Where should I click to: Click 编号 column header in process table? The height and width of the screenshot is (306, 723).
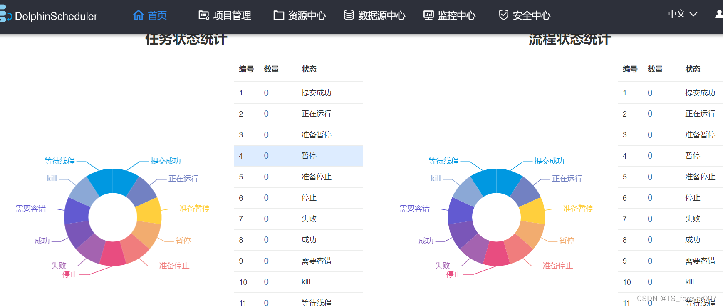coord(630,69)
